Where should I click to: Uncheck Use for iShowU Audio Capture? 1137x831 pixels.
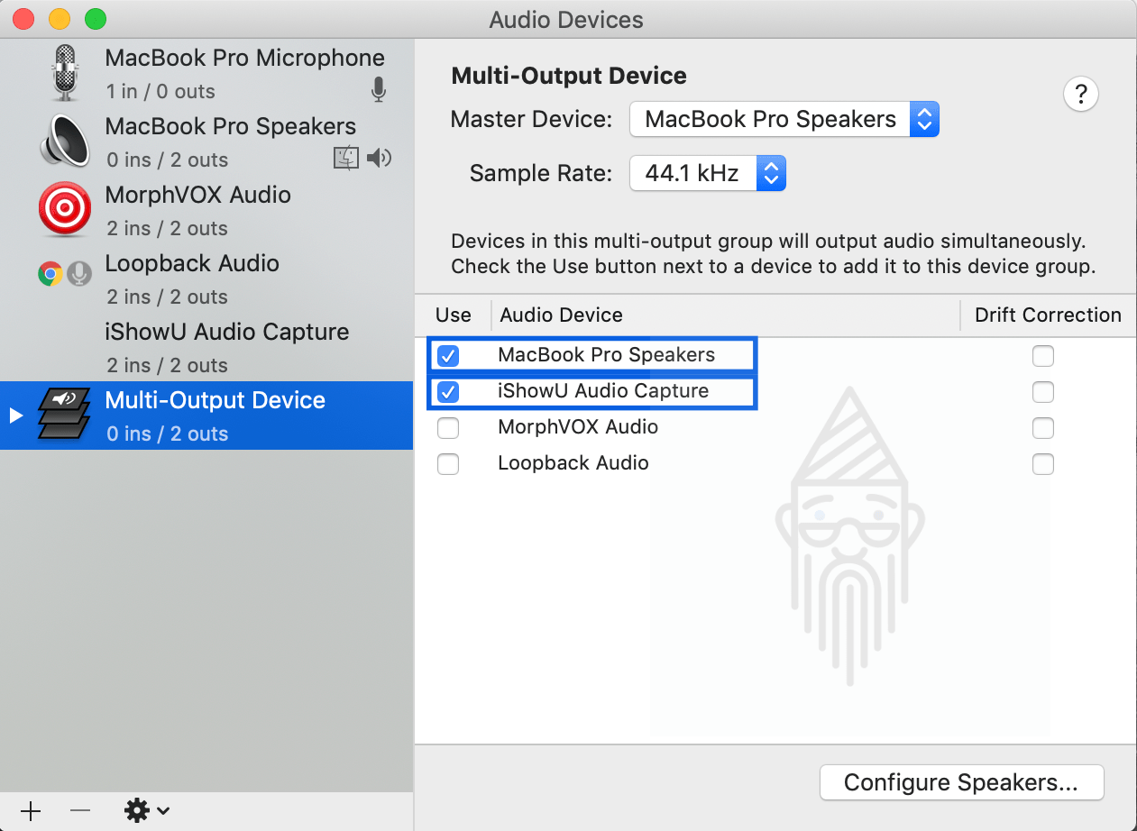(x=448, y=392)
